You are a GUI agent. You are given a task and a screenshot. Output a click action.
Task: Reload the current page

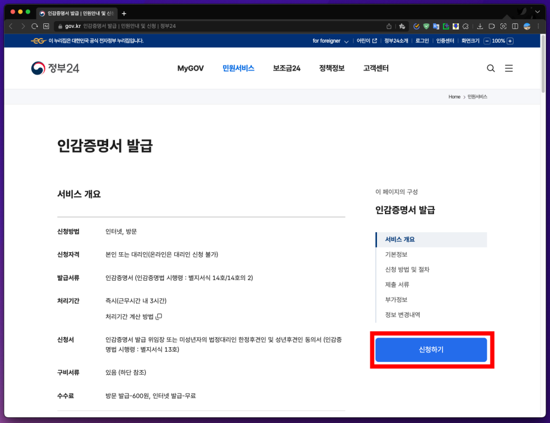[x=34, y=26]
